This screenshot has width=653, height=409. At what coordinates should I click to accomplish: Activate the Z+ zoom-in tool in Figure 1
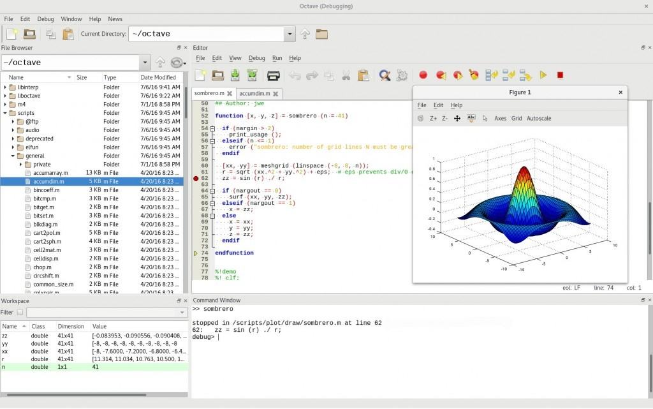434,118
